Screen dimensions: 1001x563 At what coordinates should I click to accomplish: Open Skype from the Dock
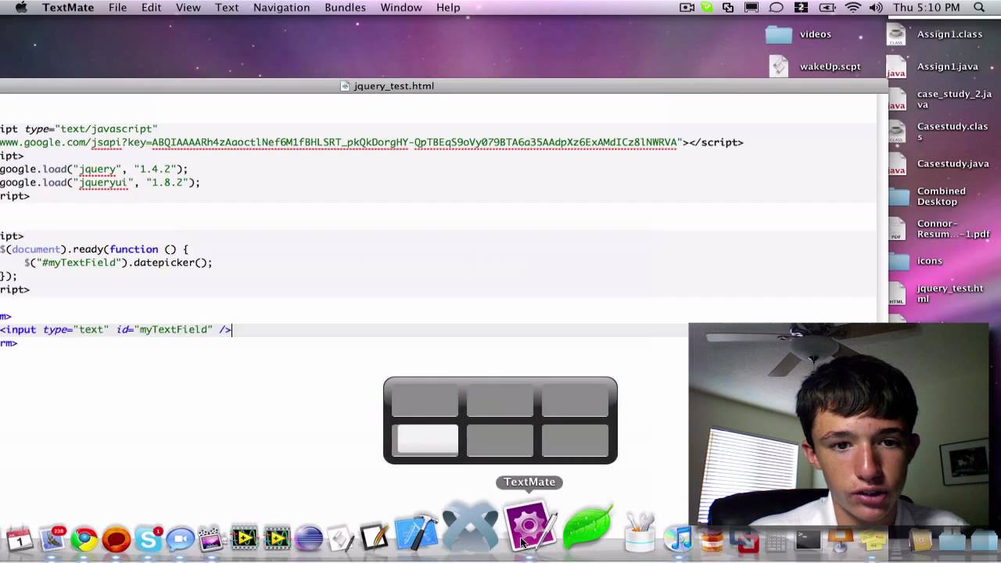point(148,539)
